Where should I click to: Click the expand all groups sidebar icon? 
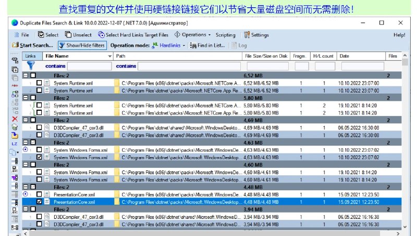point(15,70)
